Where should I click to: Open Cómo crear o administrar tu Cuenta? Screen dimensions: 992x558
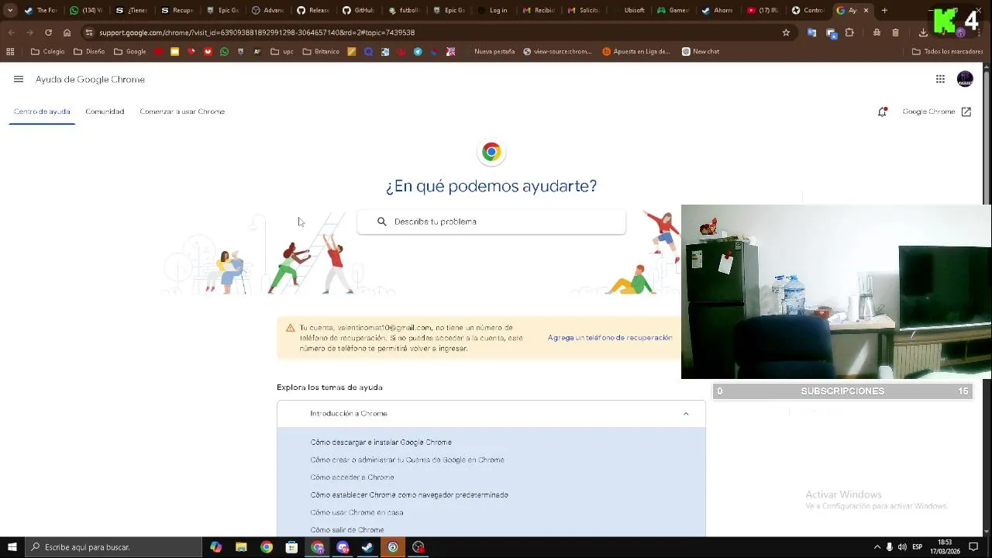[407, 460]
